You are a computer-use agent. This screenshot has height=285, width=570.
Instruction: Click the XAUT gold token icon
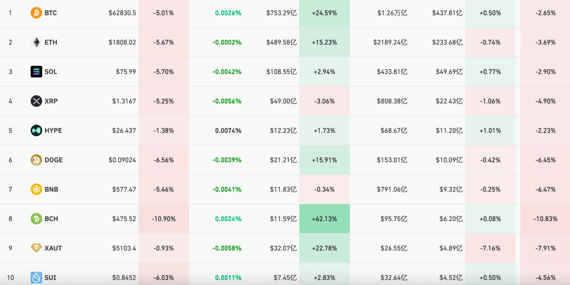(x=36, y=248)
